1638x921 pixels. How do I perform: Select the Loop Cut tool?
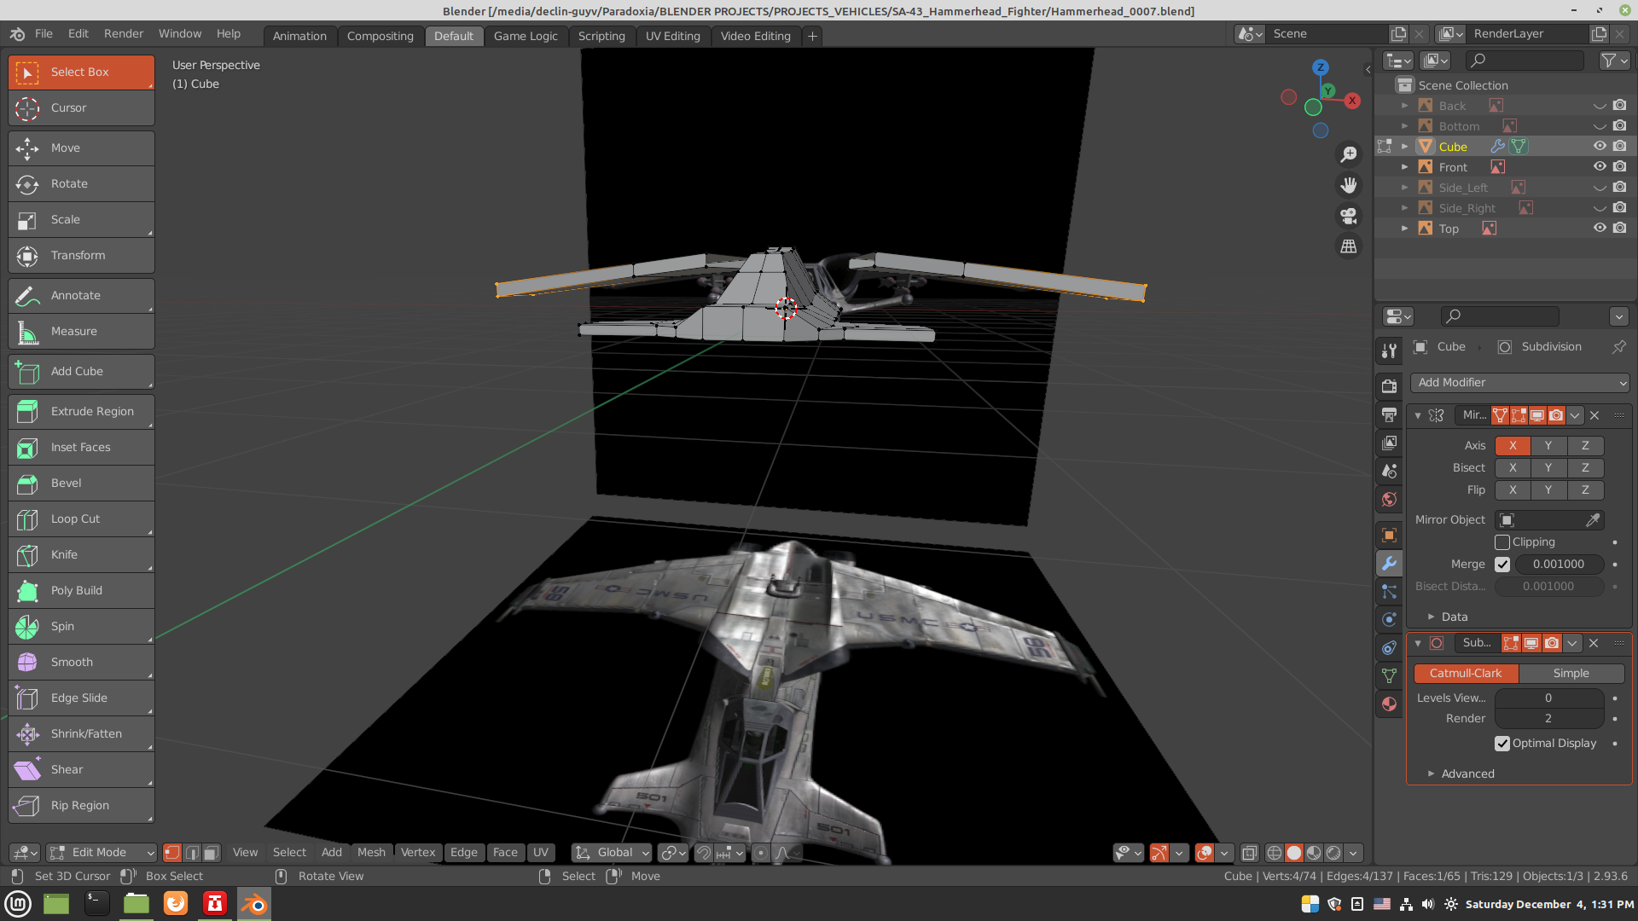(x=81, y=519)
